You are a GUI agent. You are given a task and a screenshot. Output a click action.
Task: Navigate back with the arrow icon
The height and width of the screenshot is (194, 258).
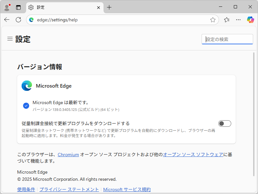coord(7,20)
